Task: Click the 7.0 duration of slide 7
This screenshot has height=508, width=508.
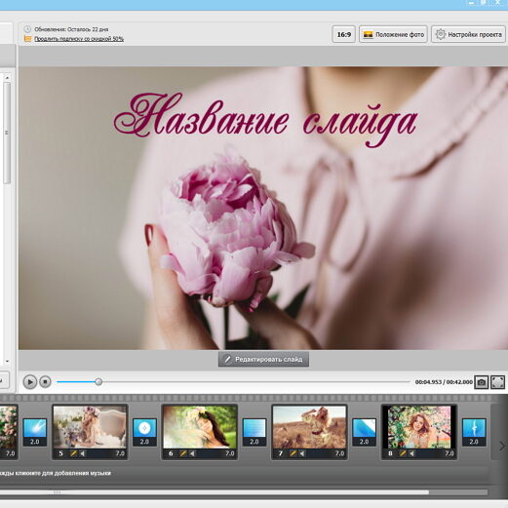Action: pos(339,453)
